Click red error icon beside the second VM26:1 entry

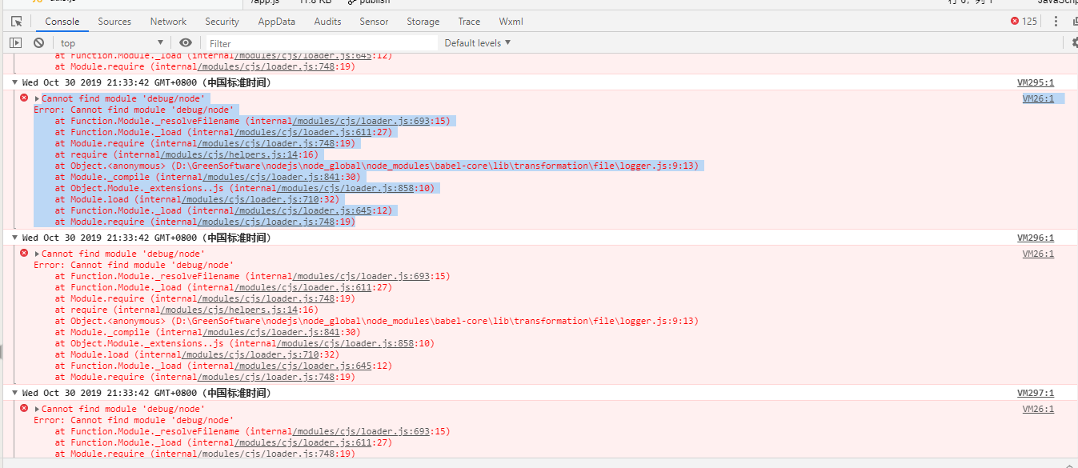[x=24, y=253]
